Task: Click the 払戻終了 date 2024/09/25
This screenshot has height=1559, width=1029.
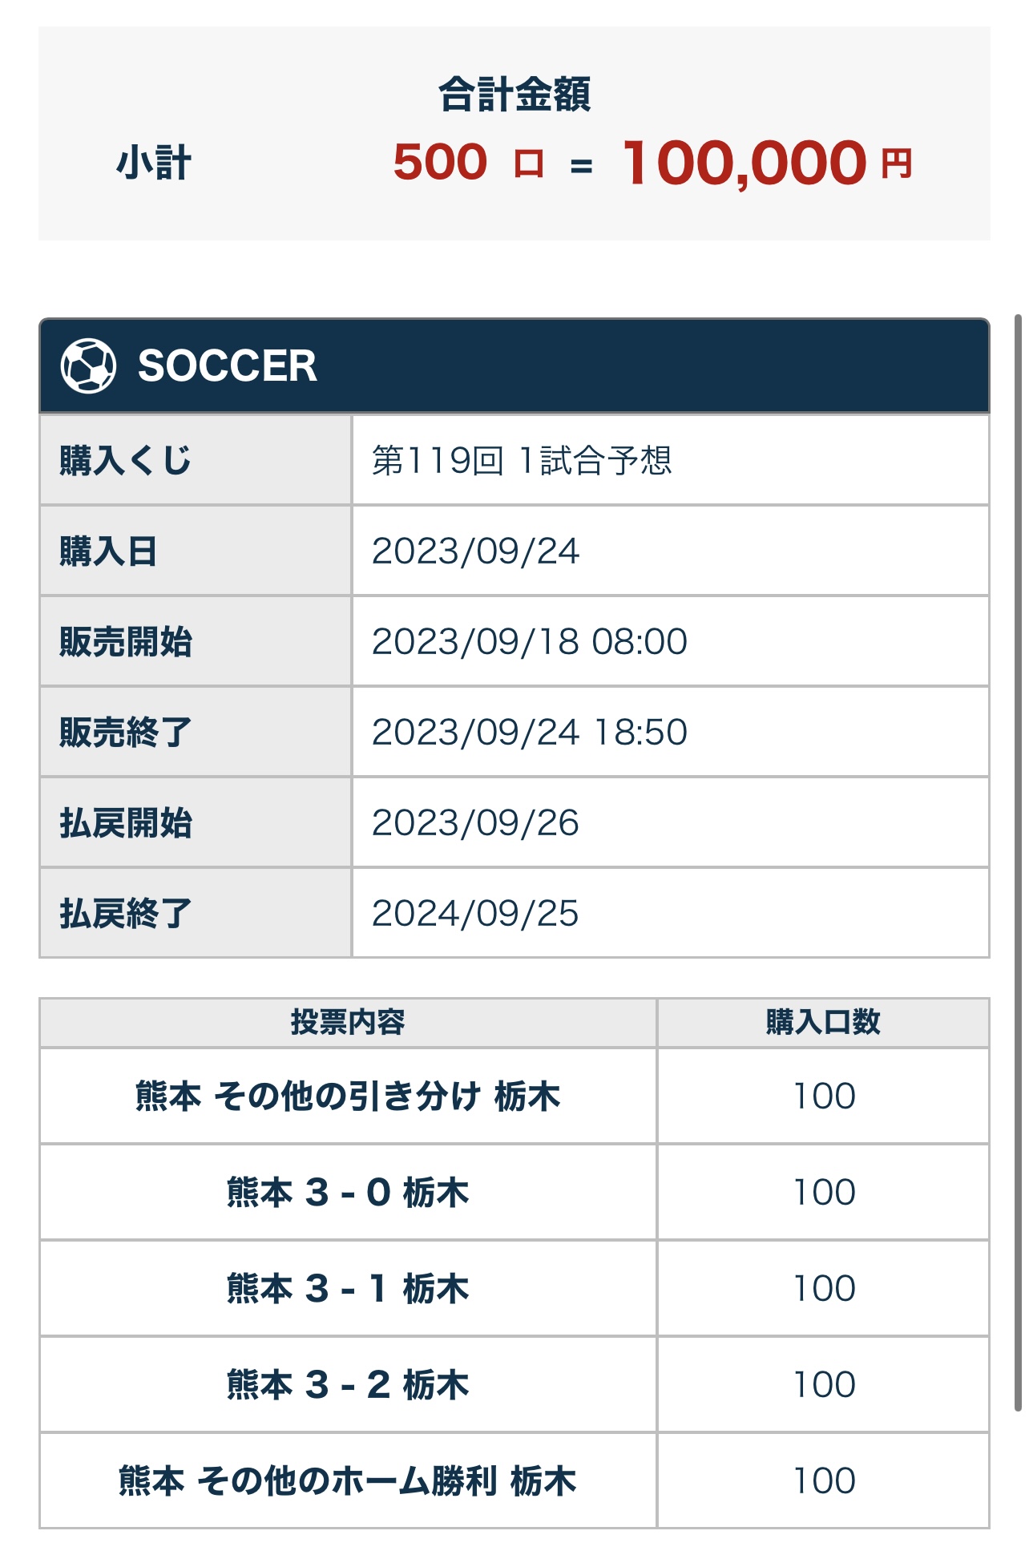Action: pos(475,914)
